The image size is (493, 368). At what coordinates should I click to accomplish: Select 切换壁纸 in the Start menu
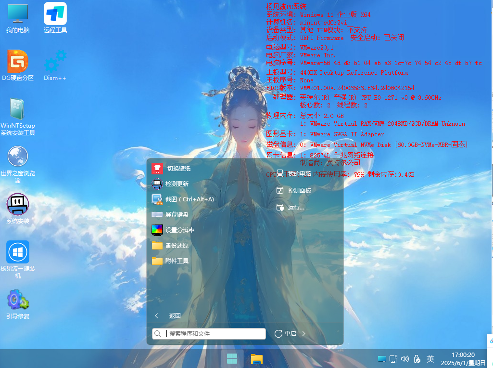(178, 168)
